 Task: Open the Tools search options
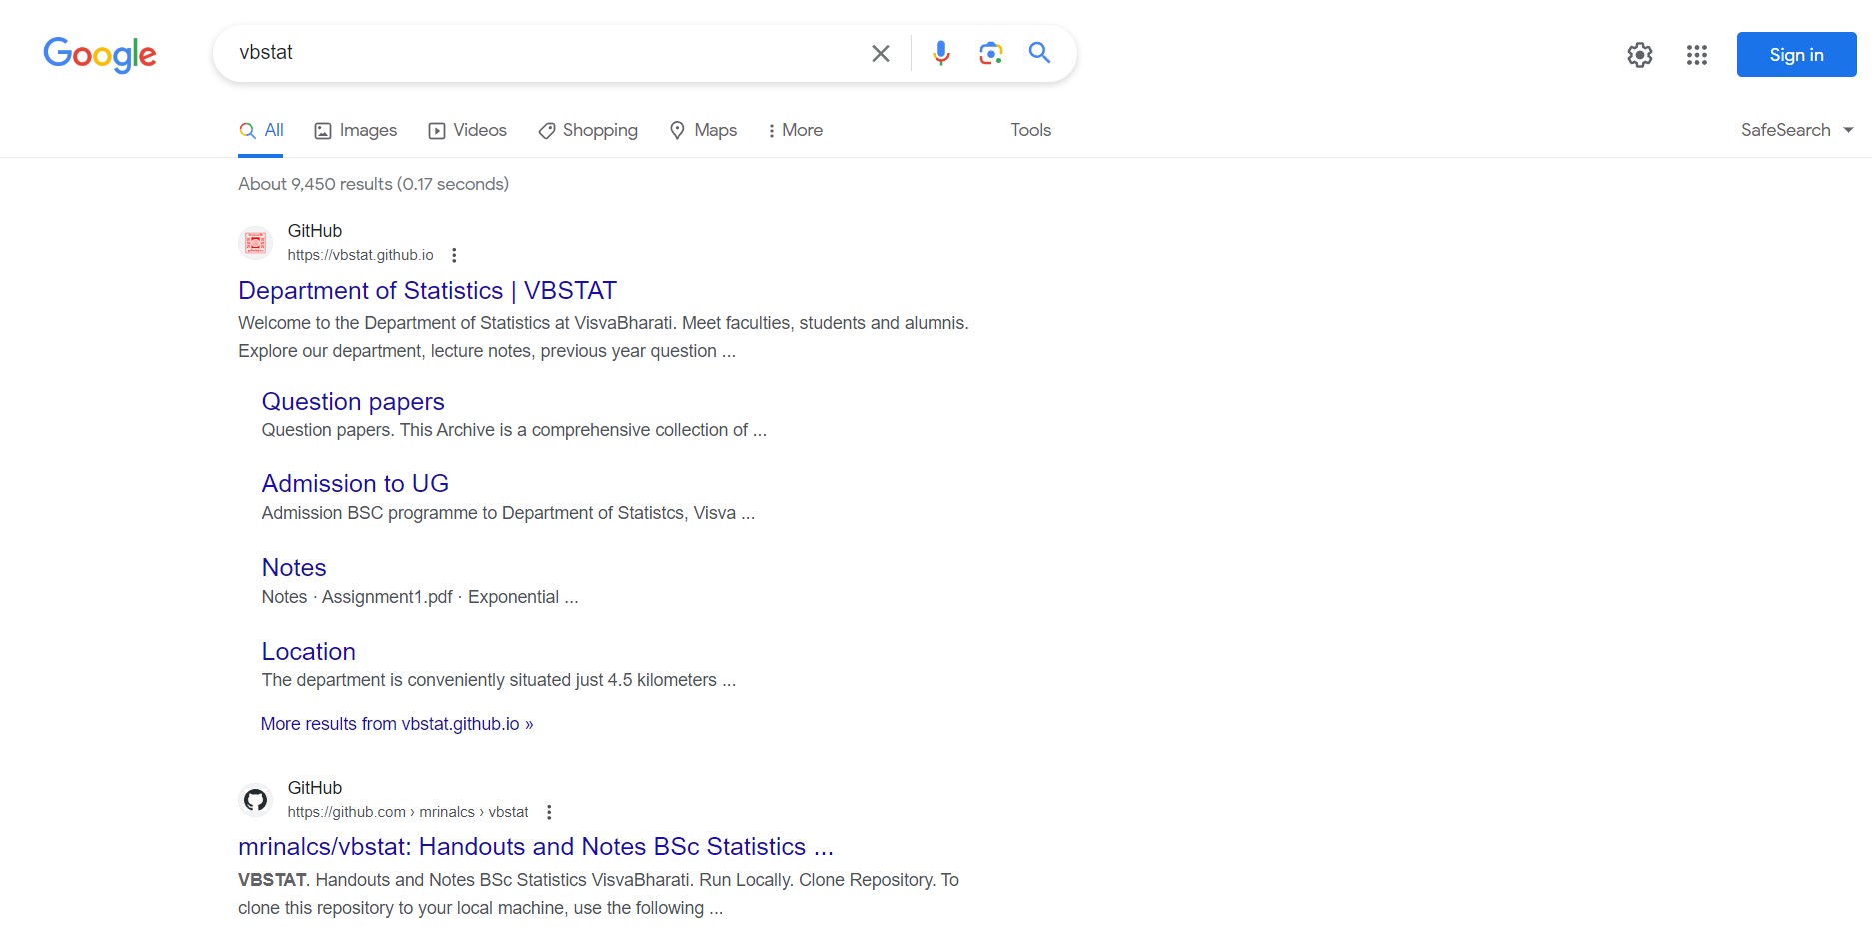click(x=1030, y=130)
